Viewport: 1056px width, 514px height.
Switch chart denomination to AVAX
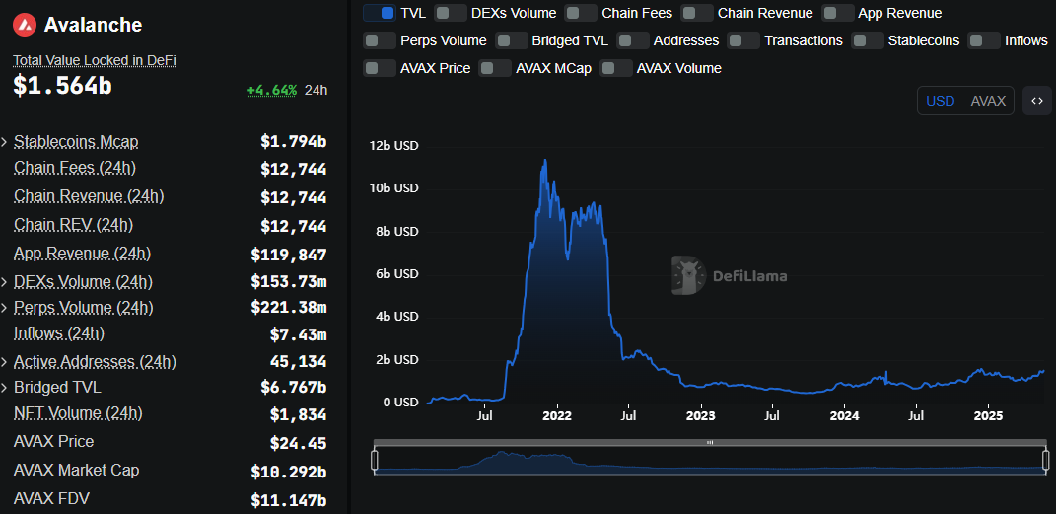pos(988,101)
